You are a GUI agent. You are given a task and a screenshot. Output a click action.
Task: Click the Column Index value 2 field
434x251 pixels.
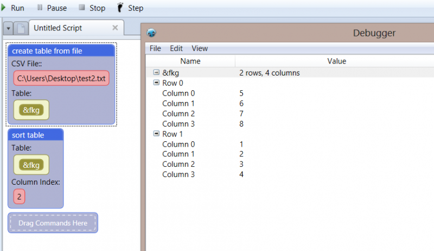pyautogui.click(x=19, y=197)
